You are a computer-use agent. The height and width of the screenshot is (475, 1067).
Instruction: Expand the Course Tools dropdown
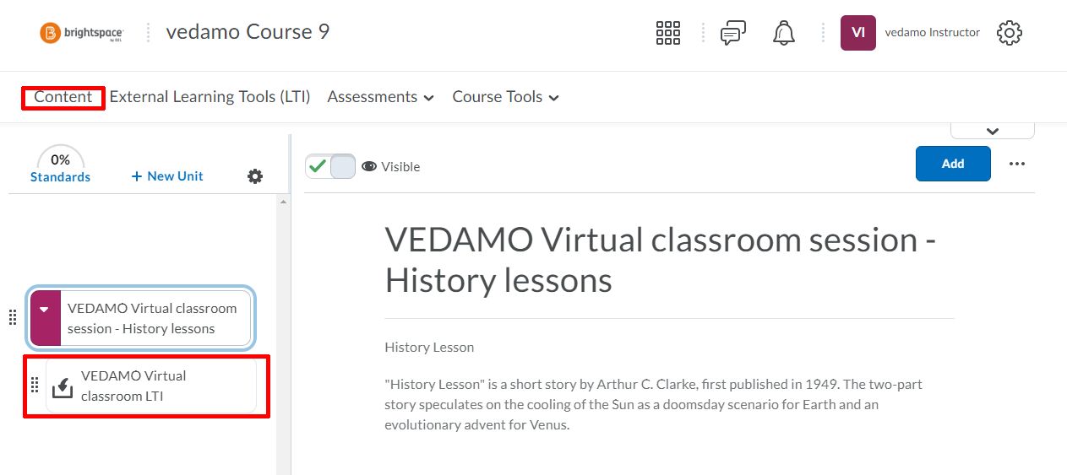[x=506, y=97]
